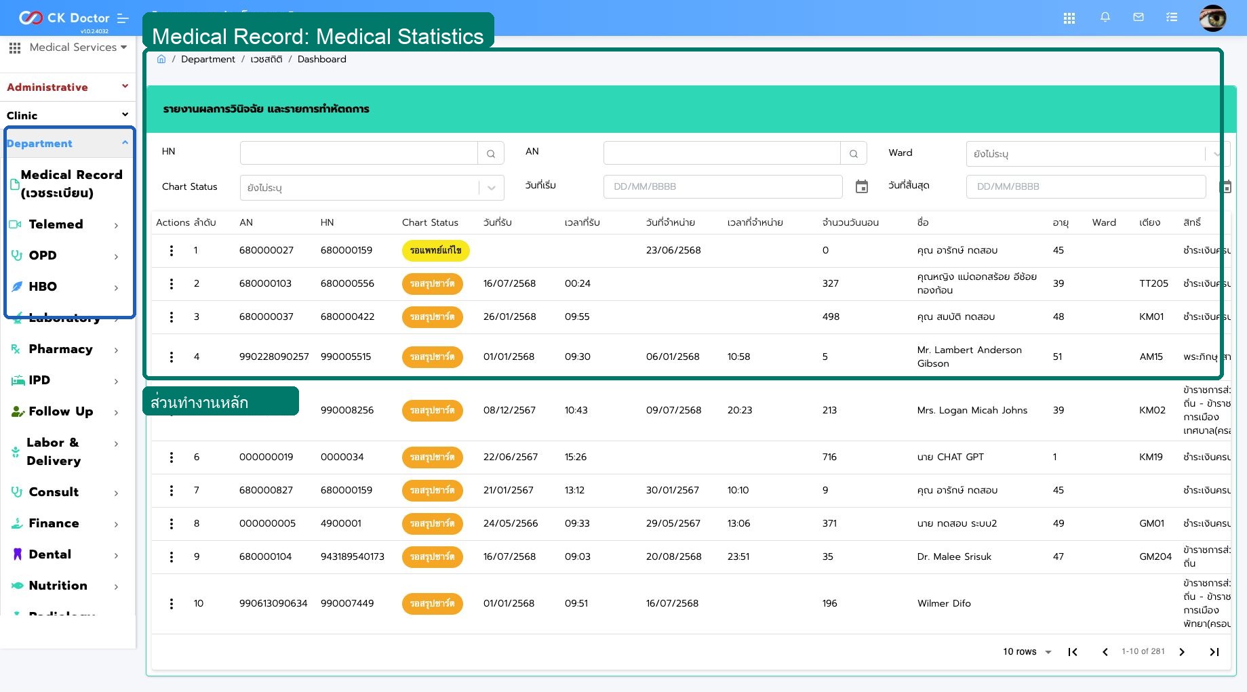
Task: Click the end date DD/MM/BBBB field
Action: tap(1086, 186)
